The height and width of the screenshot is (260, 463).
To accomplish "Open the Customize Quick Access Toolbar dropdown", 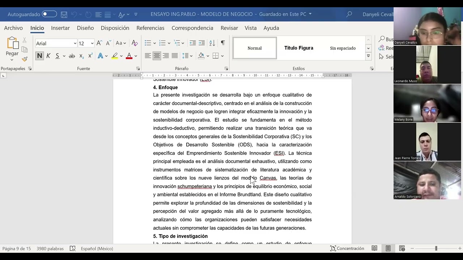I will point(136,14).
